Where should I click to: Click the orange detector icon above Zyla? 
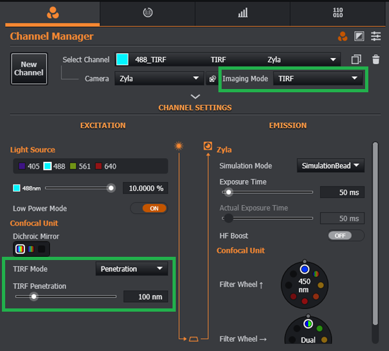pyautogui.click(x=207, y=146)
